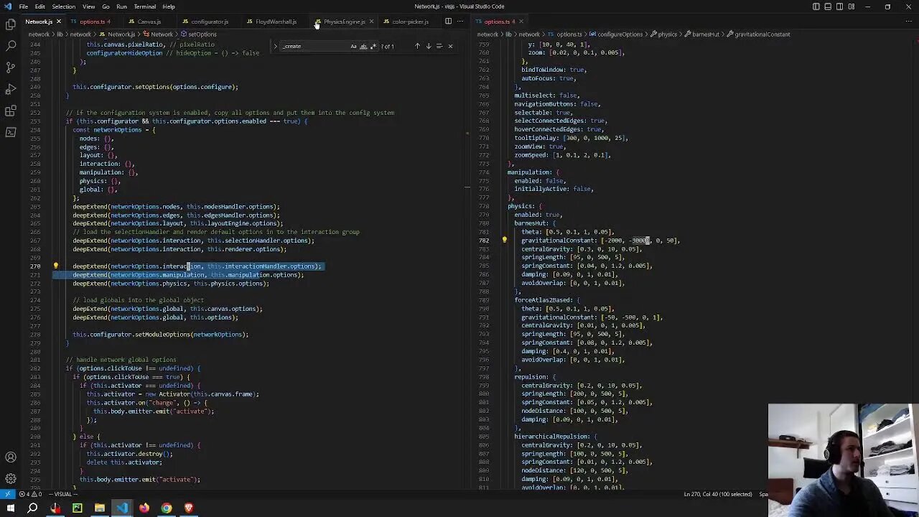
Task: Switch to the Canvas.js tab
Action: pos(149,22)
